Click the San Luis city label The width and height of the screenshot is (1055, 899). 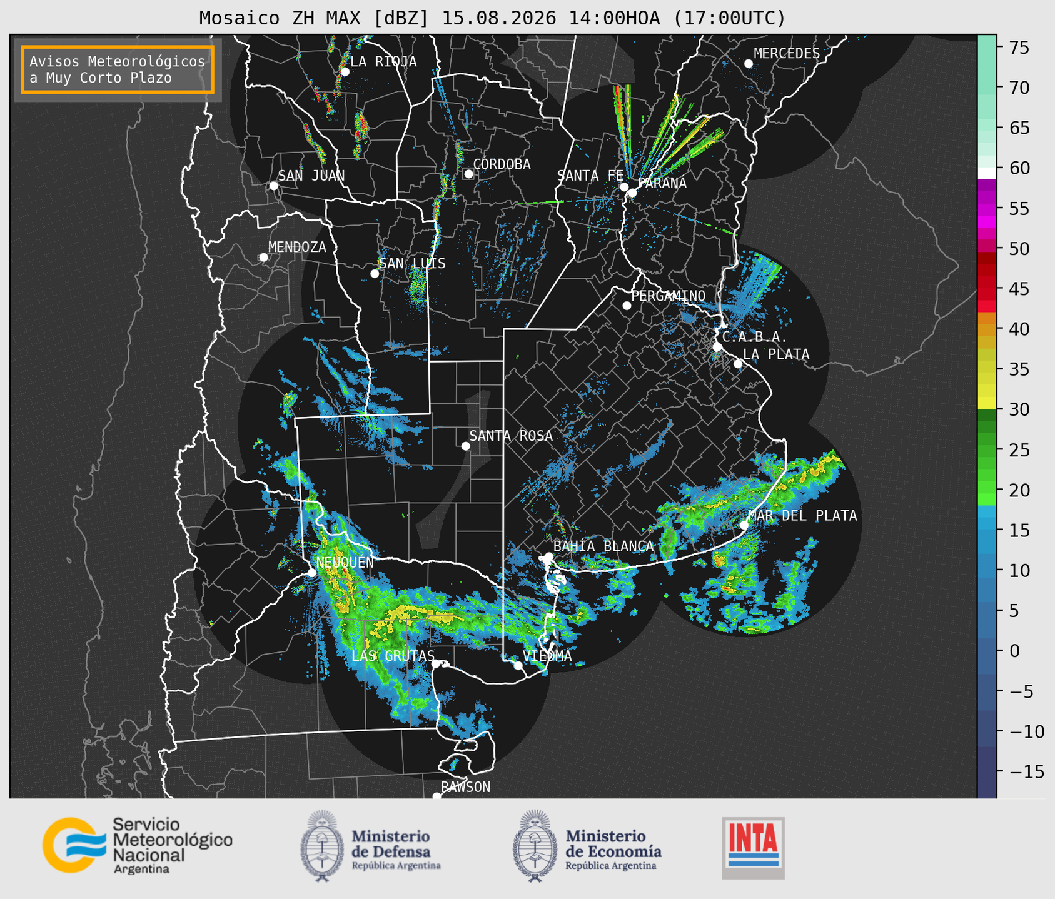click(413, 263)
